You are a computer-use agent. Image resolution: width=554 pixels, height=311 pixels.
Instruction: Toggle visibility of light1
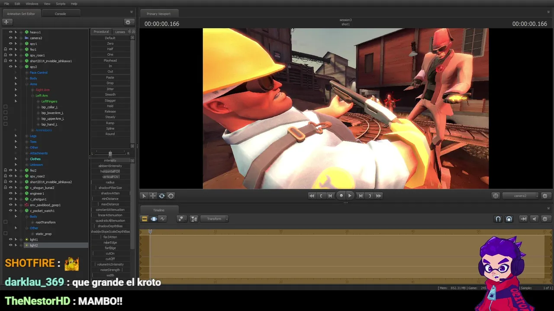[11, 239]
